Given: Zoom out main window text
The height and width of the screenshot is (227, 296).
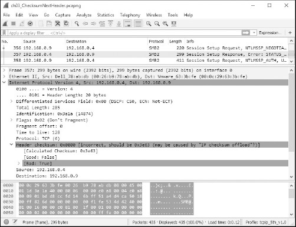Looking at the screenshot, I should pyautogui.click(x=157, y=24).
